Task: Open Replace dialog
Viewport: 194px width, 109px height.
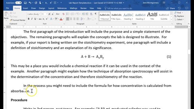Action: click(179, 16)
